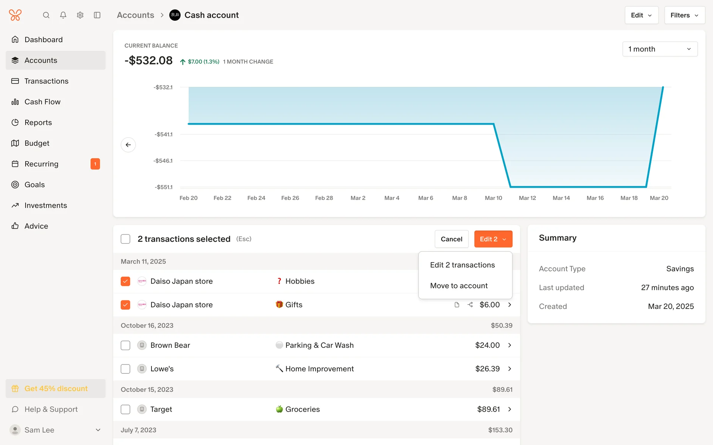713x445 pixels.
Task: Click the search magnifier icon
Action: tap(46, 15)
